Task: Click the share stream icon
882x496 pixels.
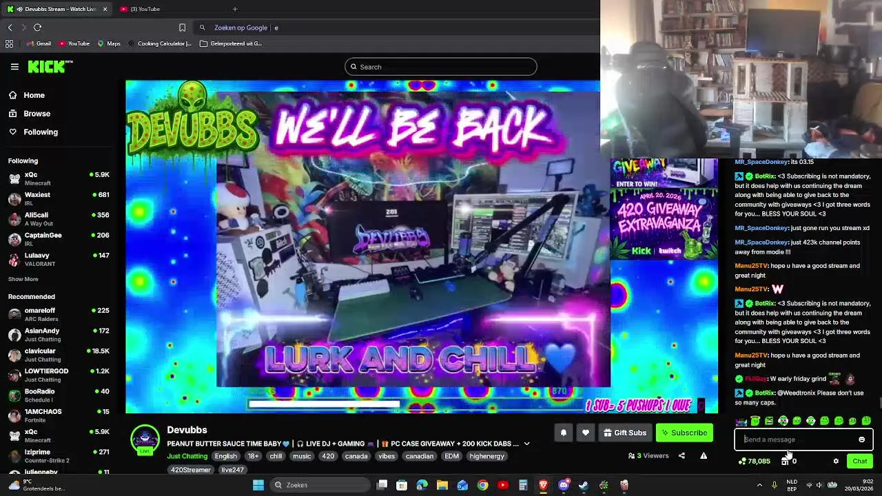Action: pos(681,455)
